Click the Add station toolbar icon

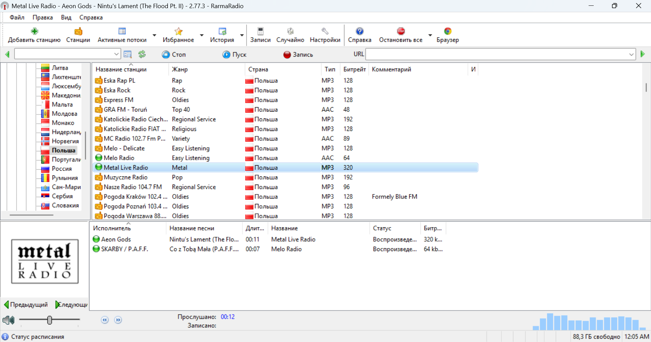[34, 31]
